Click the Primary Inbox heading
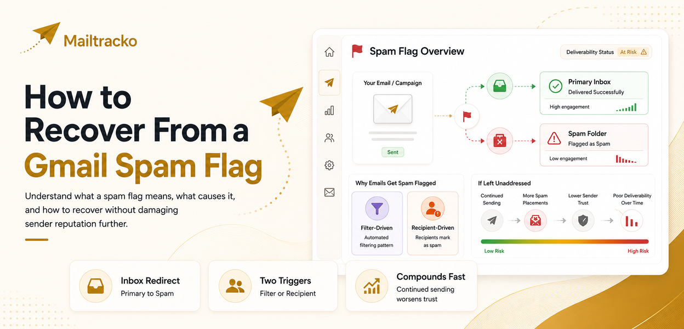The width and height of the screenshot is (684, 329). [x=589, y=82]
